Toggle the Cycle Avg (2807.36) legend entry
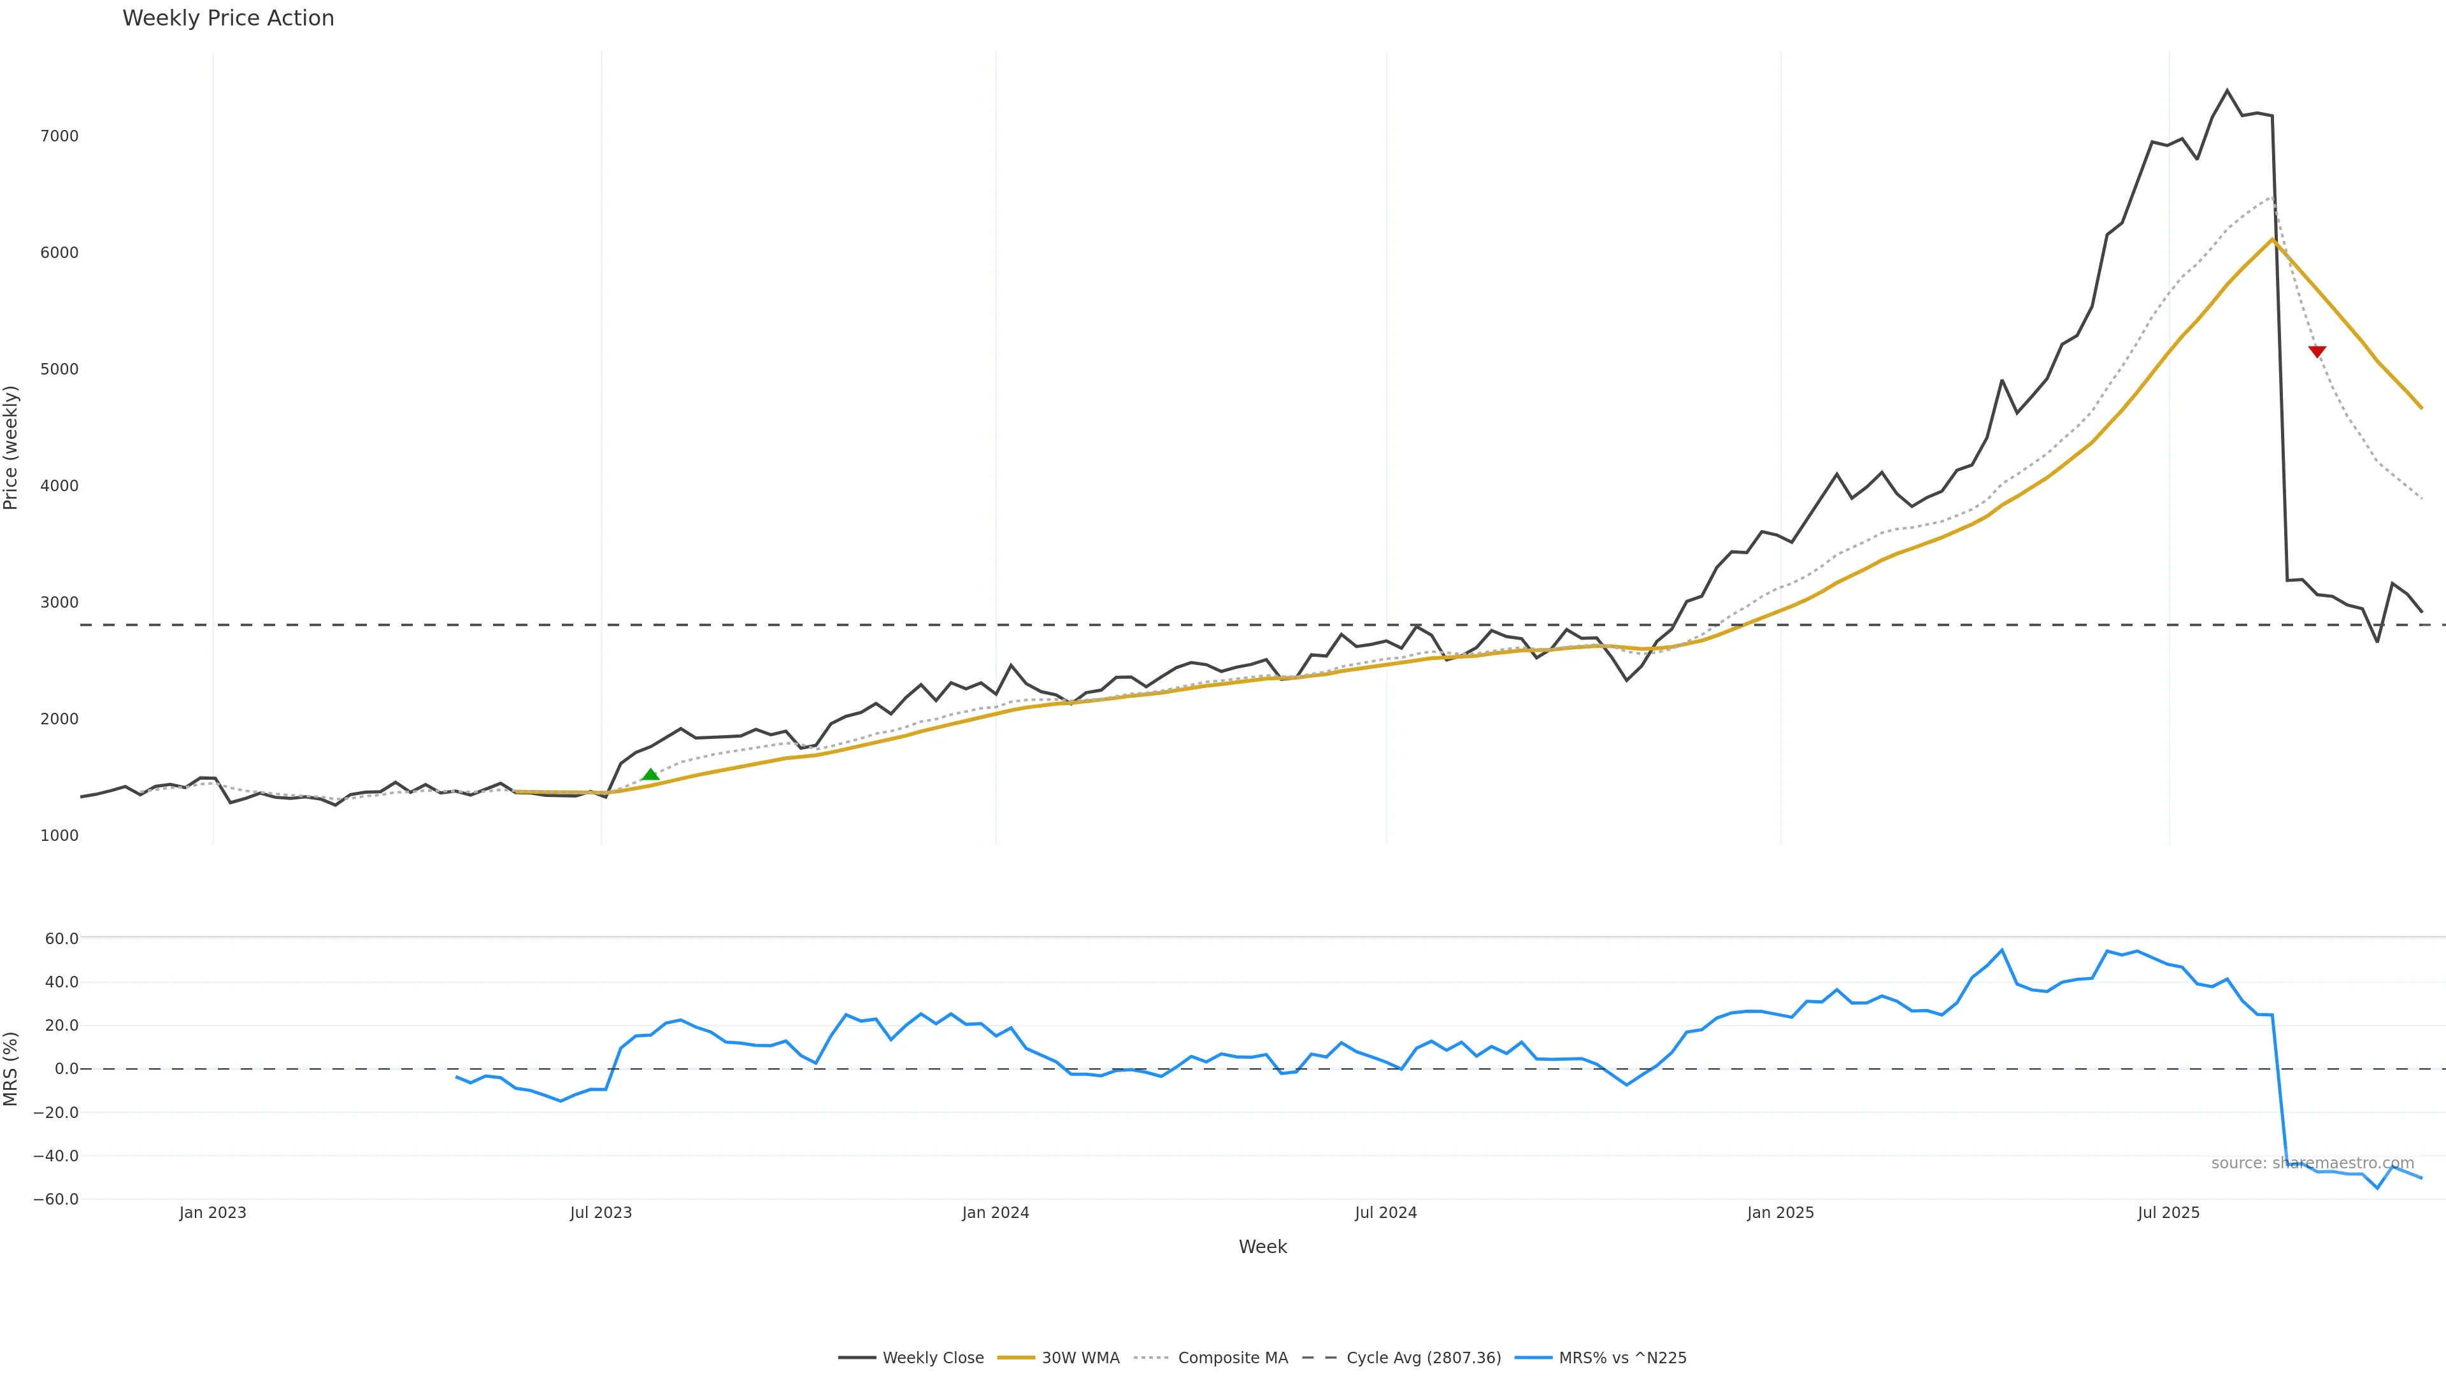This screenshot has height=1376, width=2446. click(1424, 1358)
